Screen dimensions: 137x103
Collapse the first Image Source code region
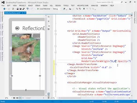pos(56,46)
